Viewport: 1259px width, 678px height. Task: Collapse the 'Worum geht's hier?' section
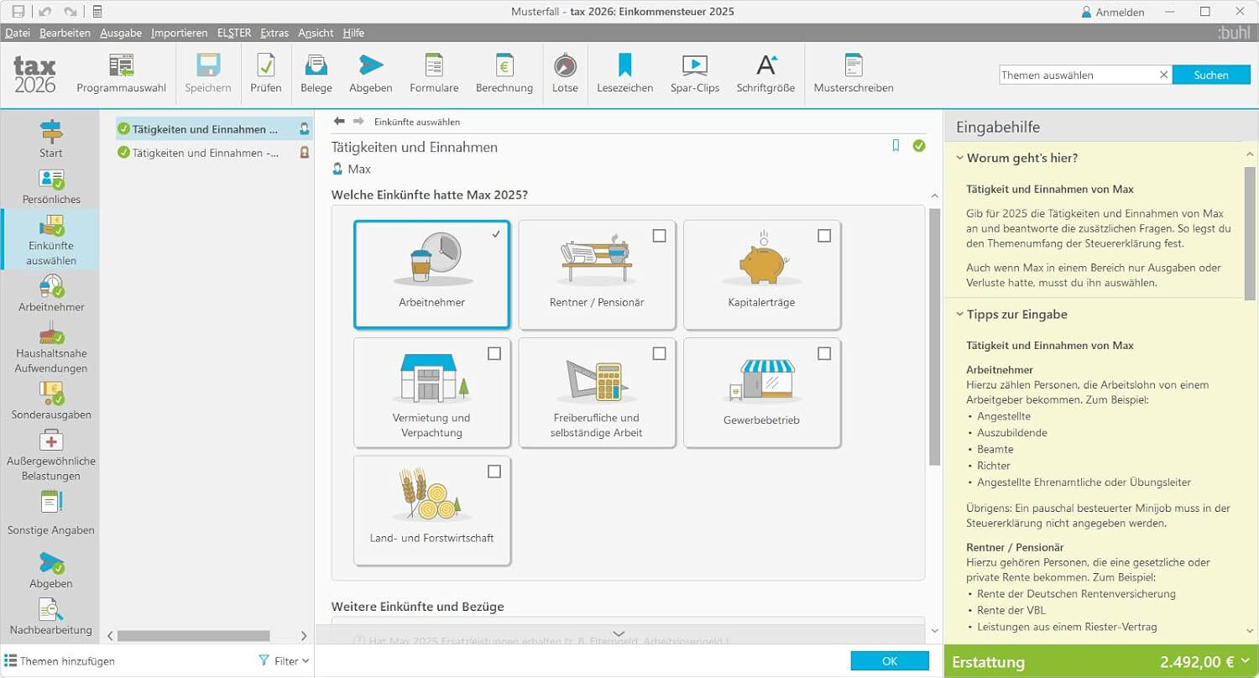coord(960,158)
